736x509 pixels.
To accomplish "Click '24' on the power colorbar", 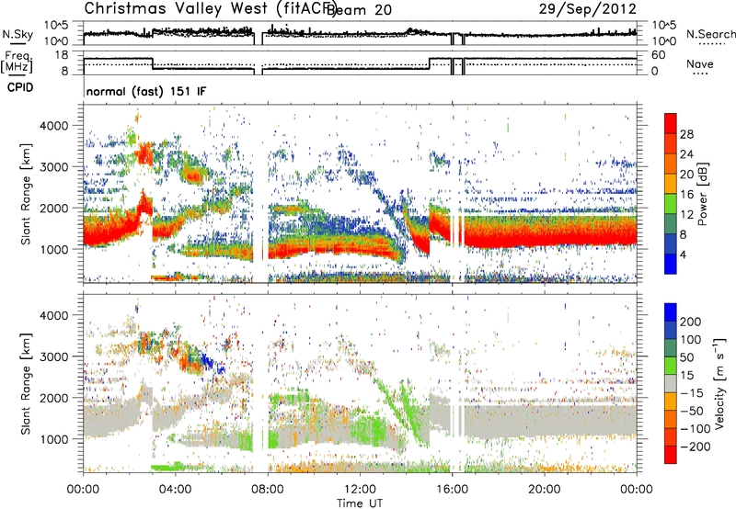I will pos(686,154).
